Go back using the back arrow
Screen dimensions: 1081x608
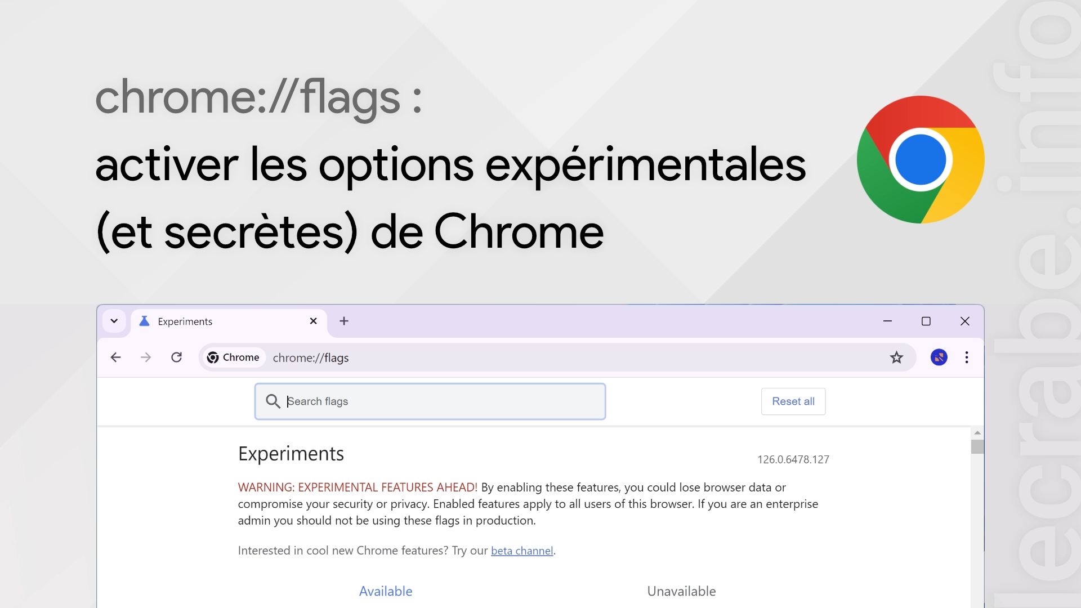tap(116, 357)
